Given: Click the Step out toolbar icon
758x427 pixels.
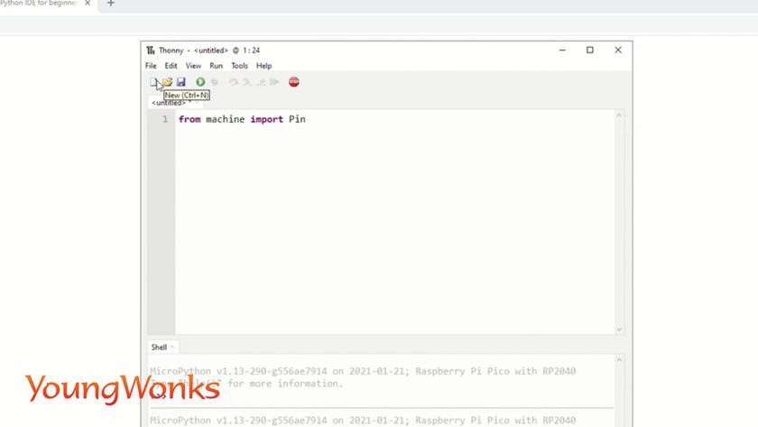Looking at the screenshot, I should (x=261, y=82).
